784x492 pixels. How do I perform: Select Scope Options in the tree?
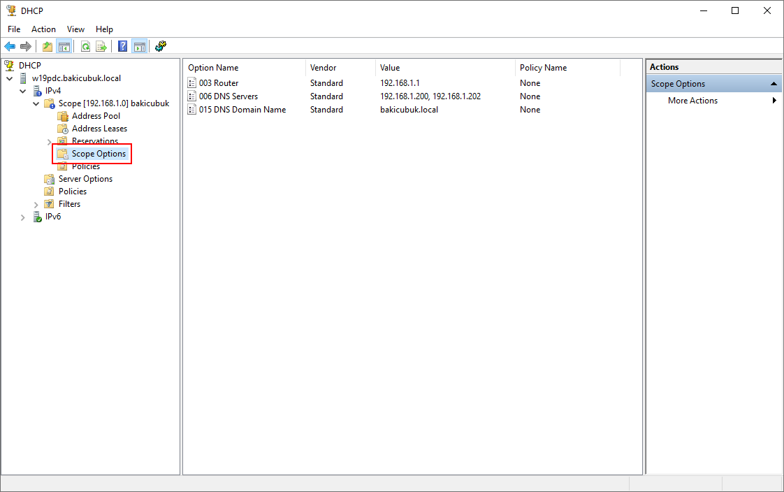click(99, 154)
